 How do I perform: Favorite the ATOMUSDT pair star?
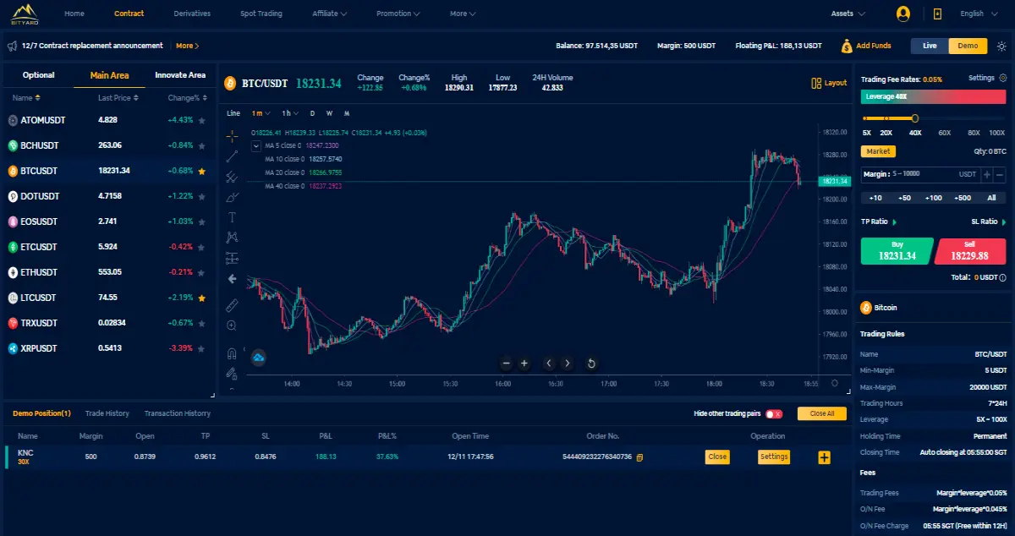tap(202, 120)
